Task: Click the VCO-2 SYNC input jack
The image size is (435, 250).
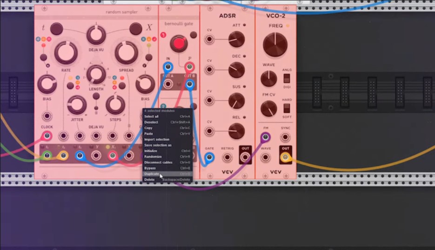Action: pyautogui.click(x=285, y=137)
